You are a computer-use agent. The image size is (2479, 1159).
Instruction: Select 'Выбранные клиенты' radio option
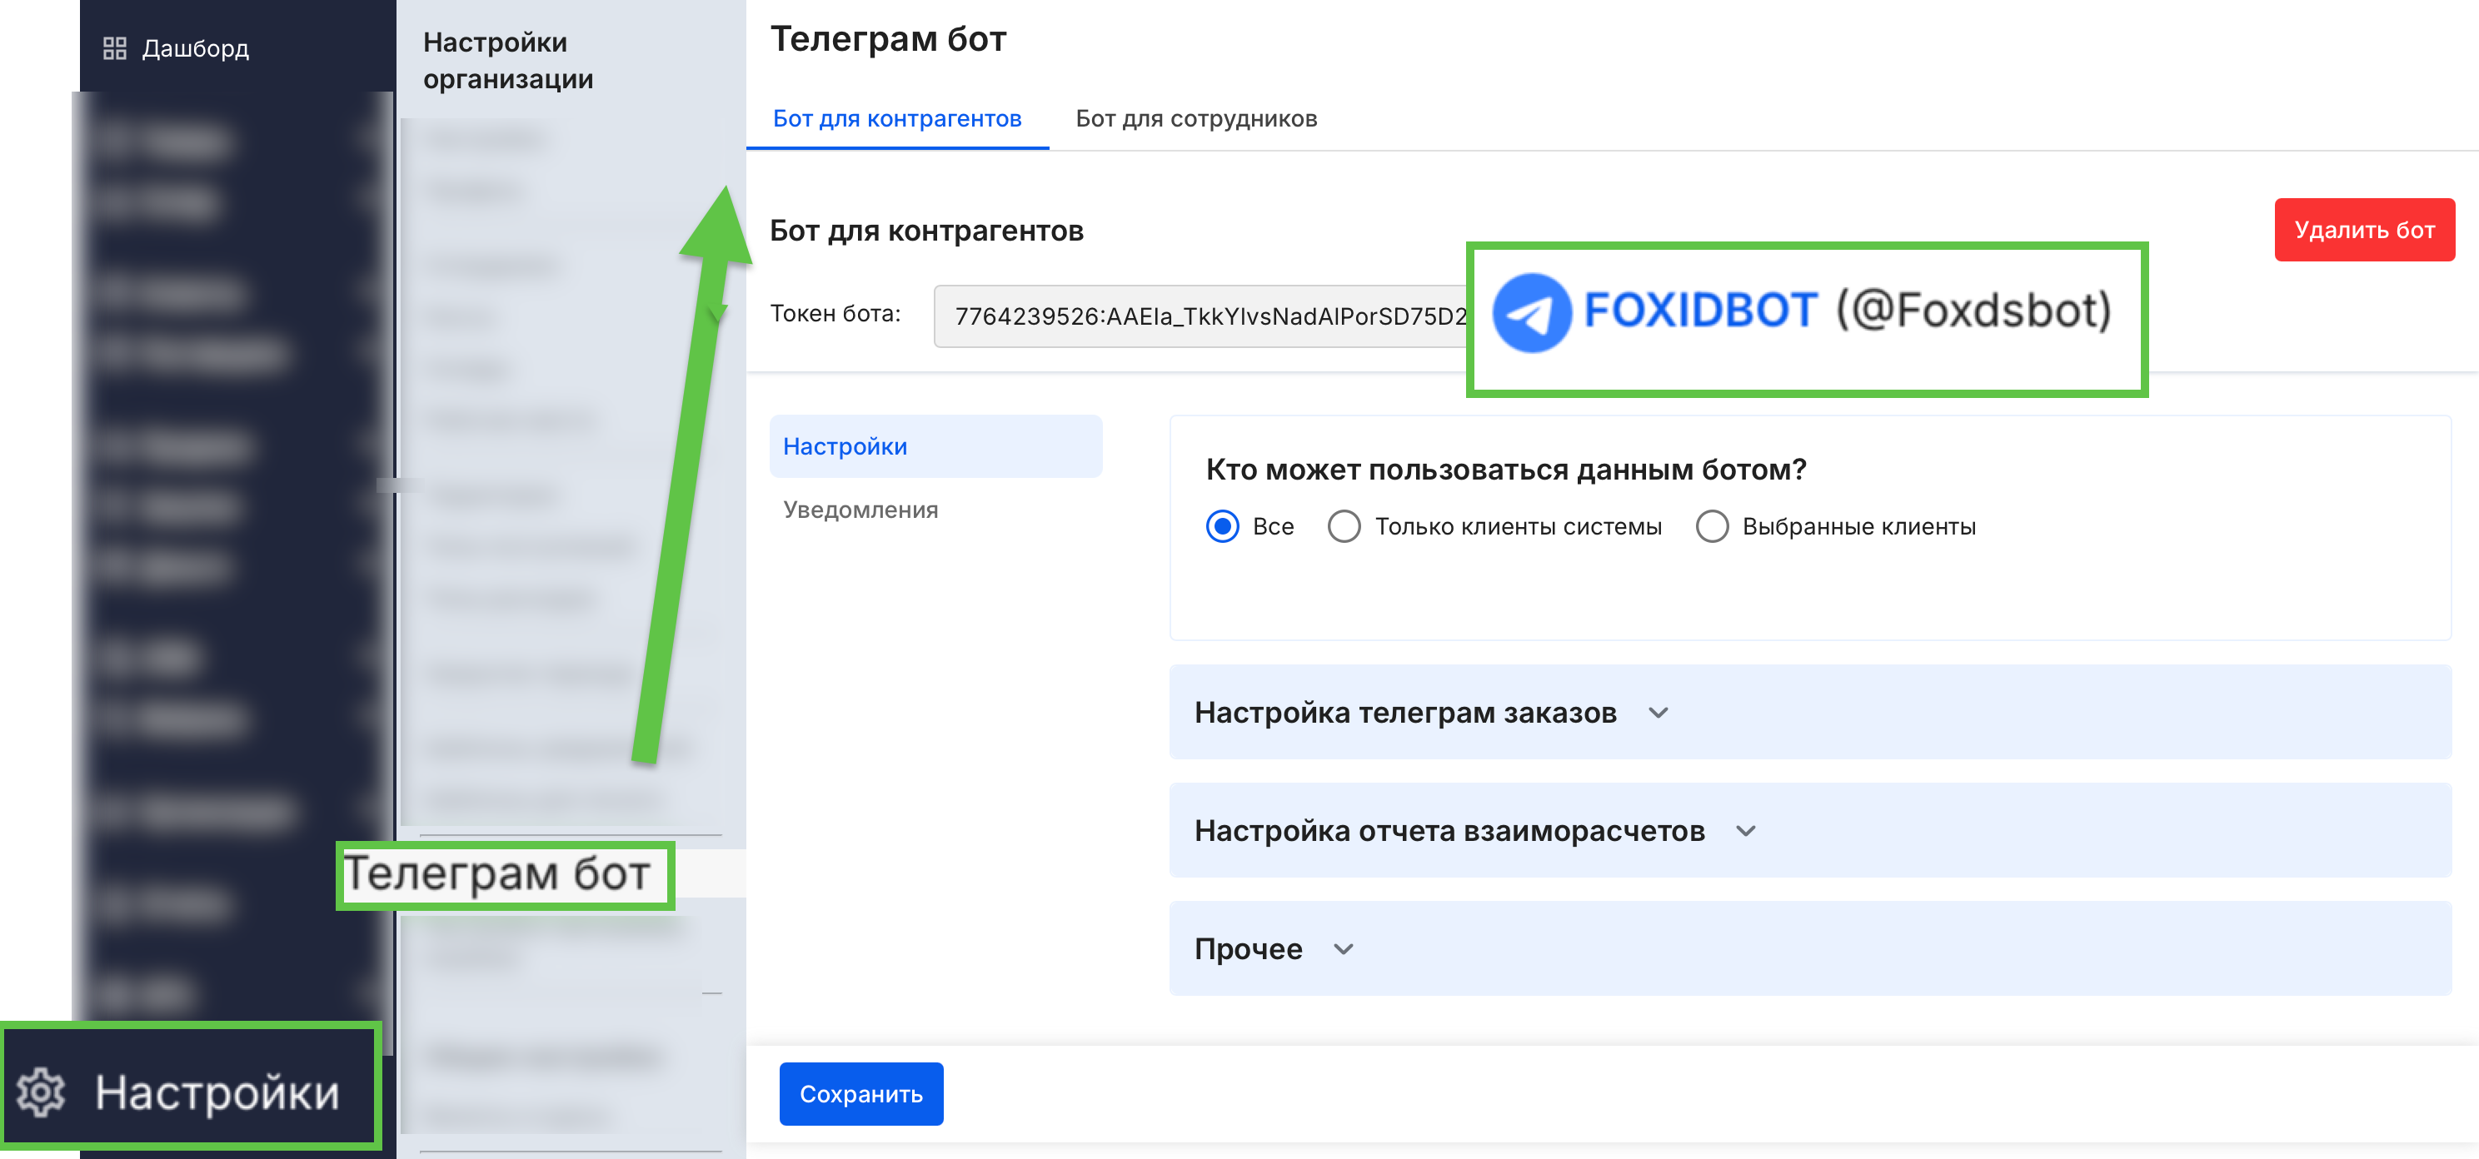1711,526
